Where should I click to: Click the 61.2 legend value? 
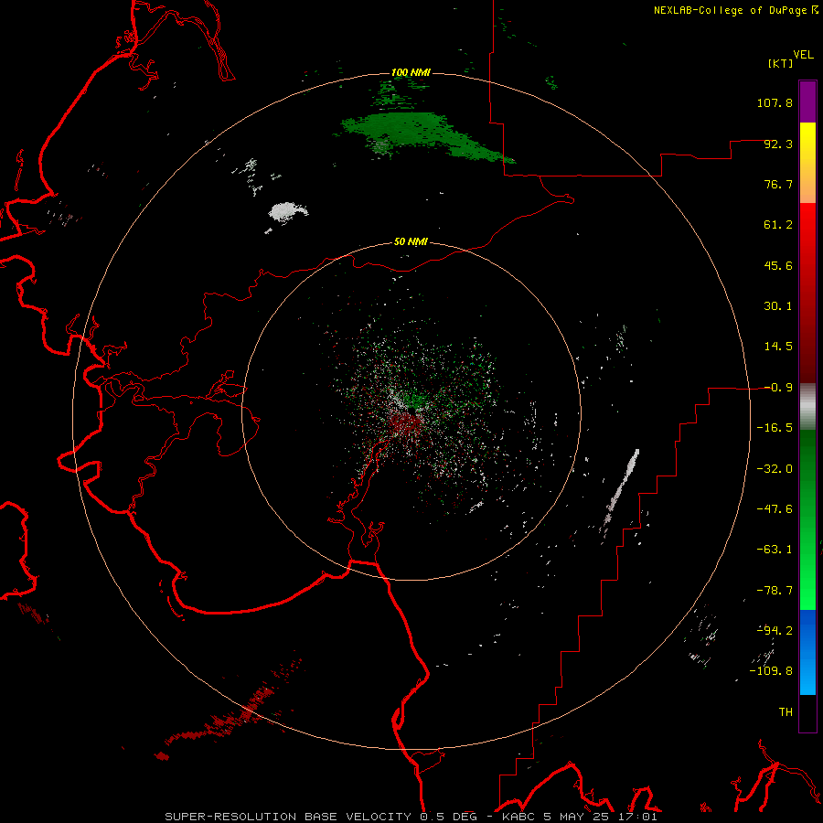778,225
